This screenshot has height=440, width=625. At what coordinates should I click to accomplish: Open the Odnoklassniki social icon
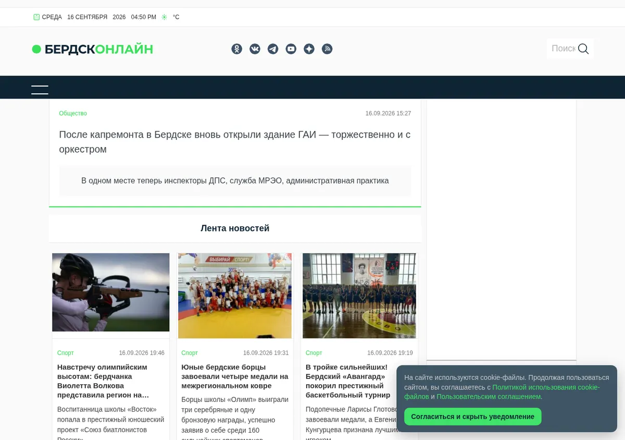coord(237,49)
